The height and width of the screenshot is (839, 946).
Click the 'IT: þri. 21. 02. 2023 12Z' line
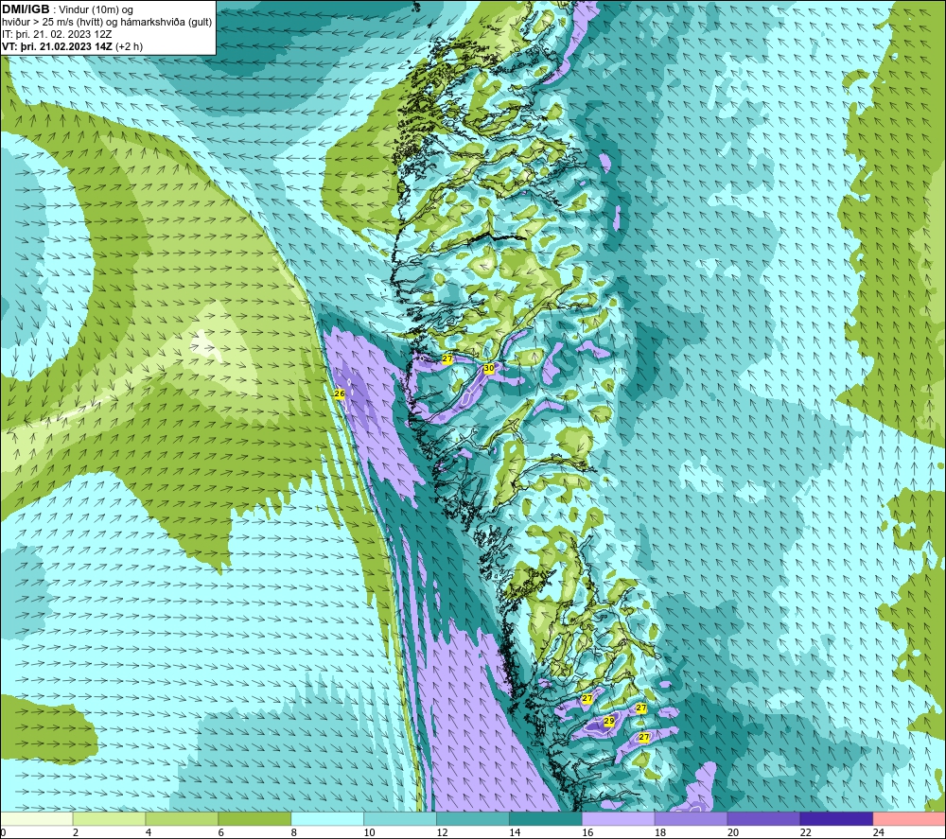(57, 34)
